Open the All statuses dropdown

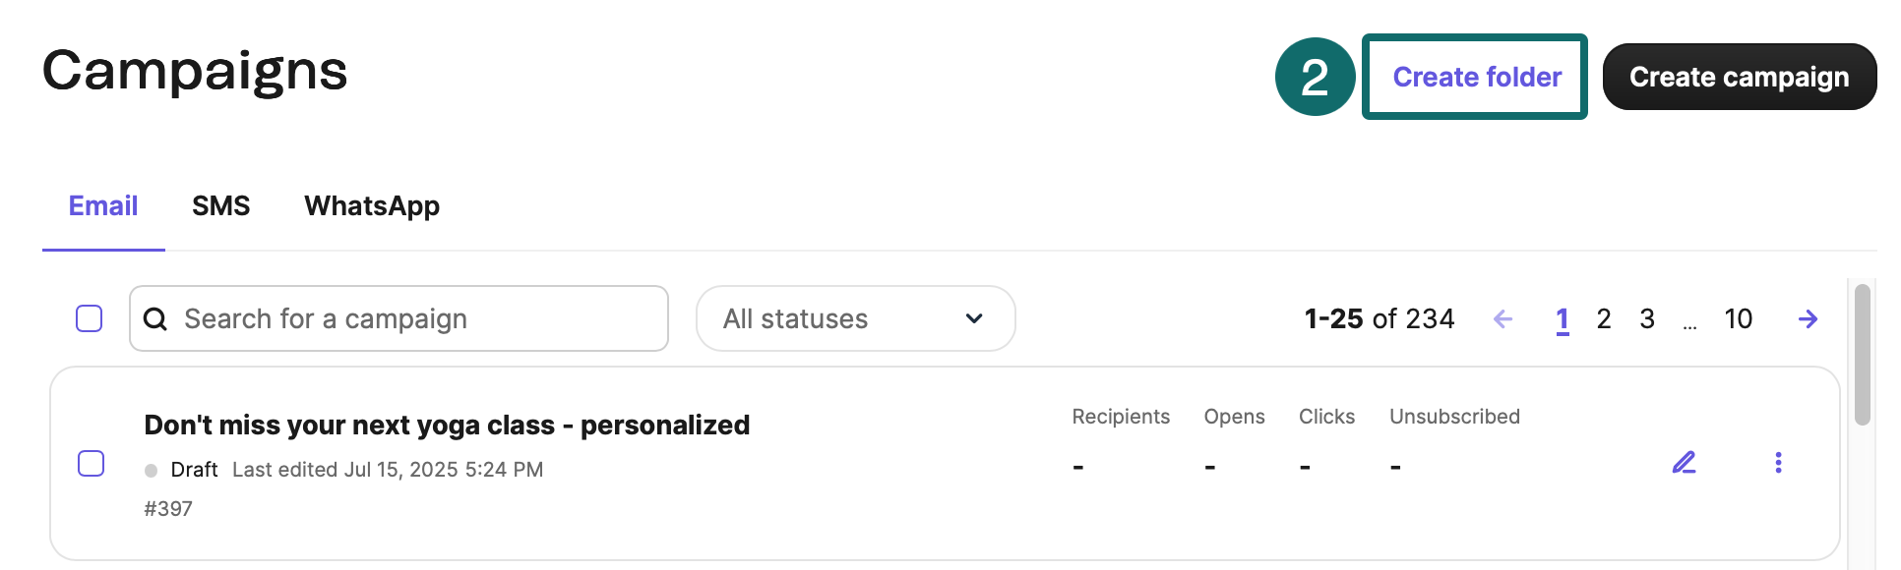click(x=854, y=318)
